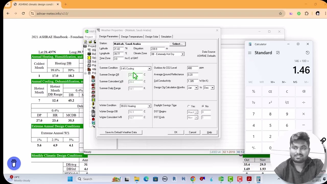Confirm the Weather Properties with OK
The width and height of the screenshot is (327, 184).
176,132
